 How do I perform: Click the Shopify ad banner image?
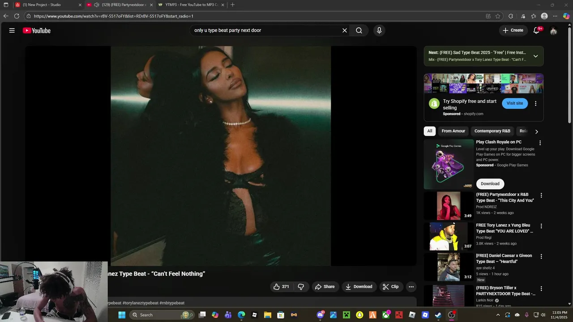(484, 84)
